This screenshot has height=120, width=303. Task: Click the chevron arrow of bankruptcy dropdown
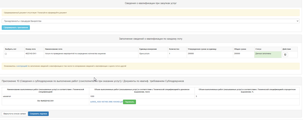(297, 21)
